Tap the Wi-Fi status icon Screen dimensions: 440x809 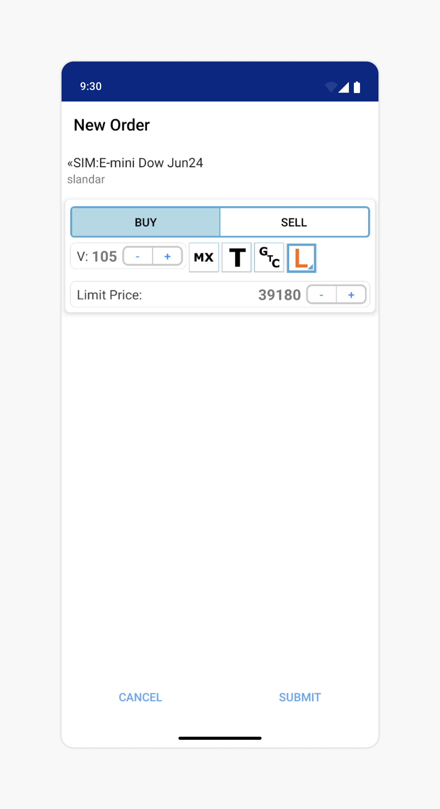click(x=331, y=87)
